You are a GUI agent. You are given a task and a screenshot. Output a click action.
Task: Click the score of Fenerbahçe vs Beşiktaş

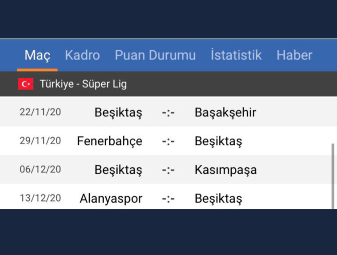pyautogui.click(x=168, y=141)
